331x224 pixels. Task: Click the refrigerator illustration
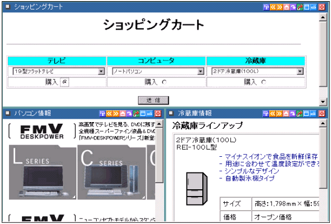[197, 189]
